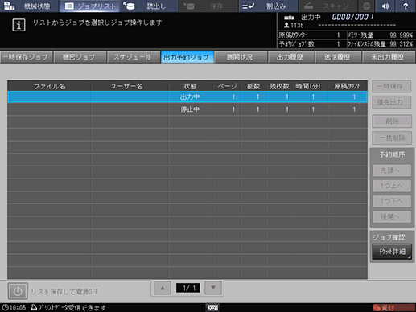Click the 出力中 status at top right

(x=311, y=18)
